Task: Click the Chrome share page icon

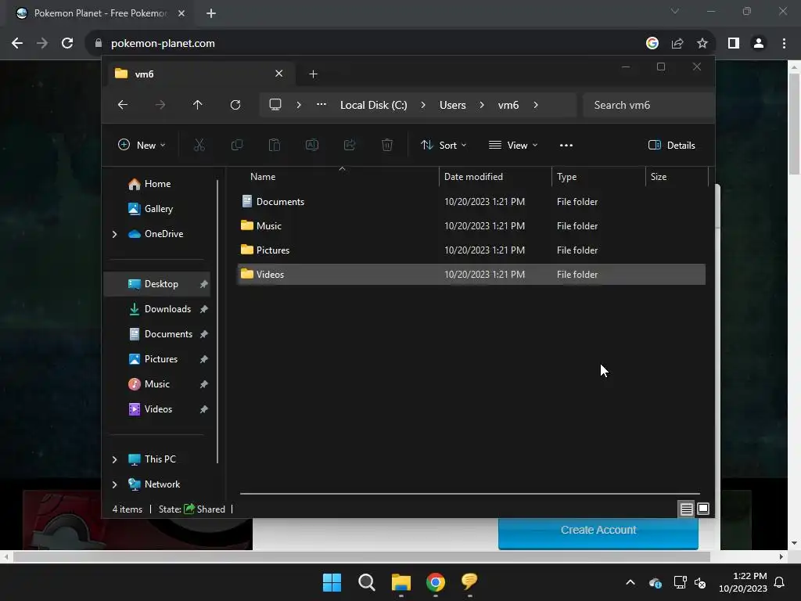Action: 677,44
